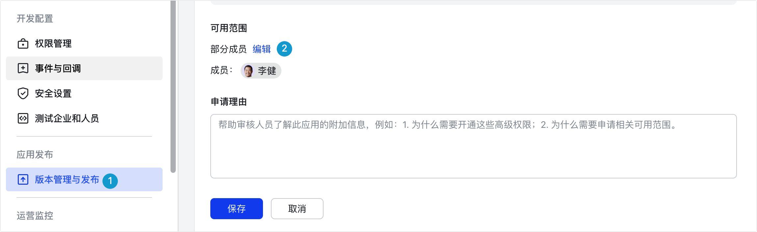This screenshot has height=232, width=757.
Task: Click the blue step 1 badge
Action: point(110,181)
